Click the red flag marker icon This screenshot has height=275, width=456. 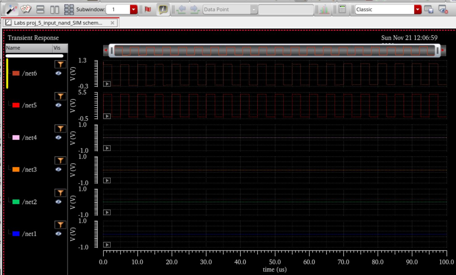148,10
